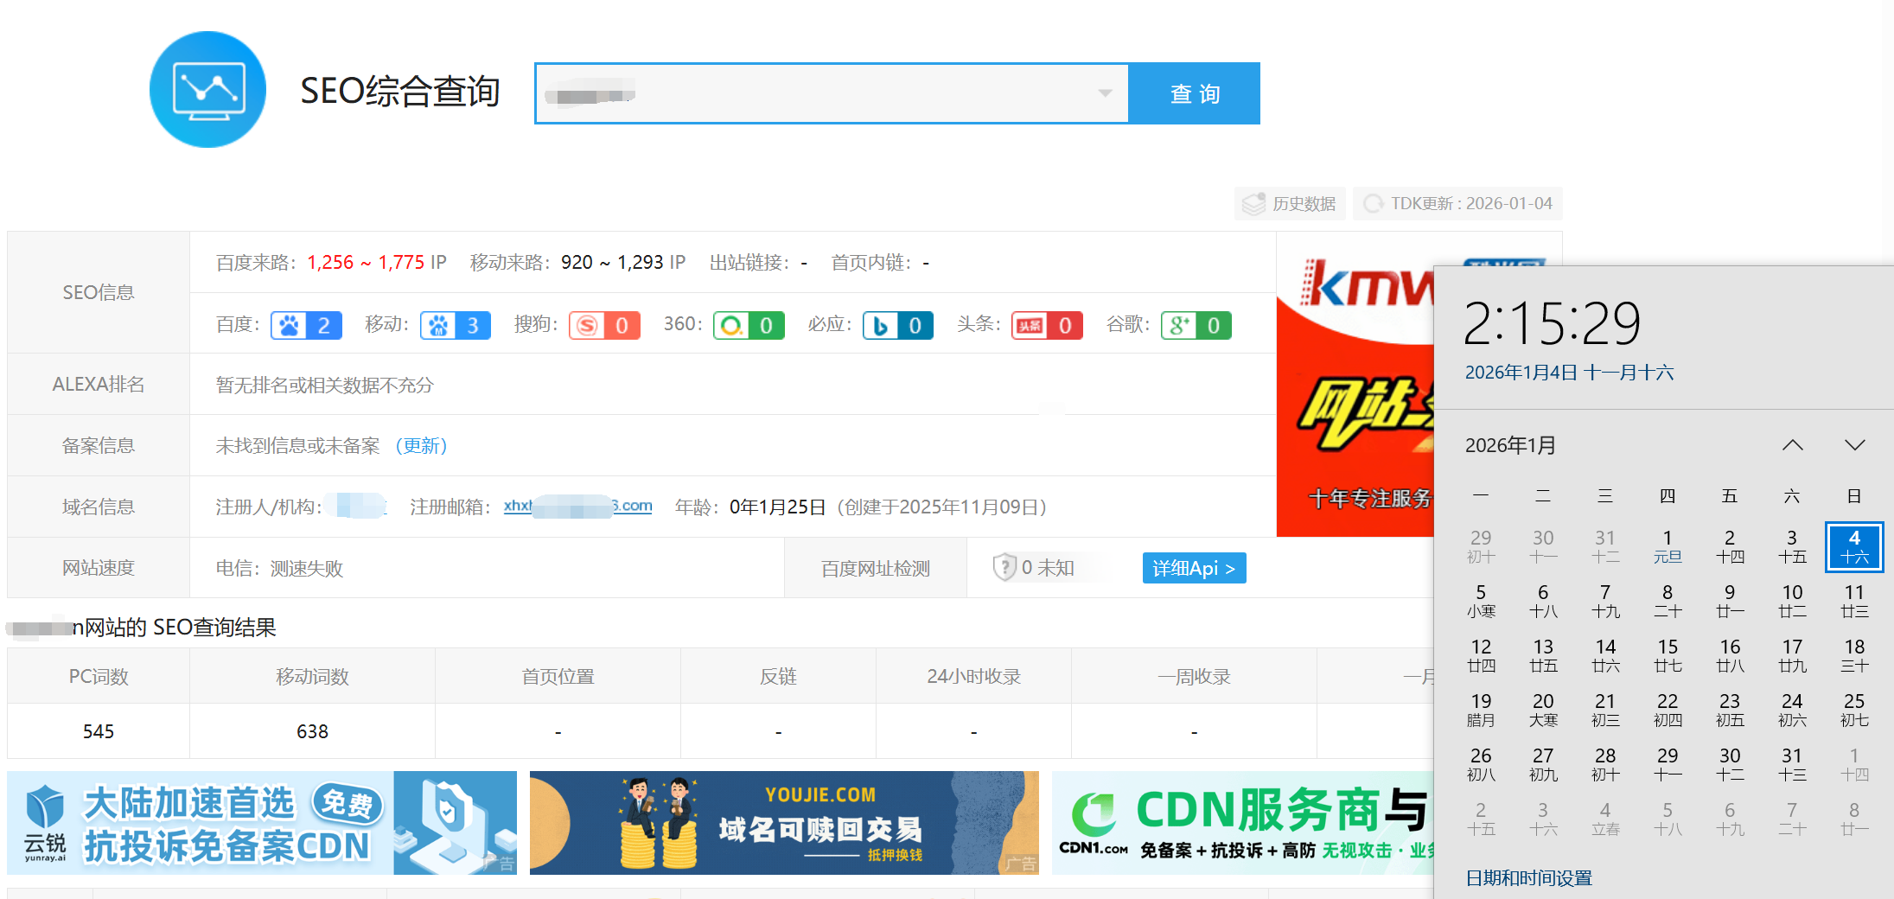1894x899 pixels.
Task: Click the Google ranking icon
Action: coord(1196,325)
